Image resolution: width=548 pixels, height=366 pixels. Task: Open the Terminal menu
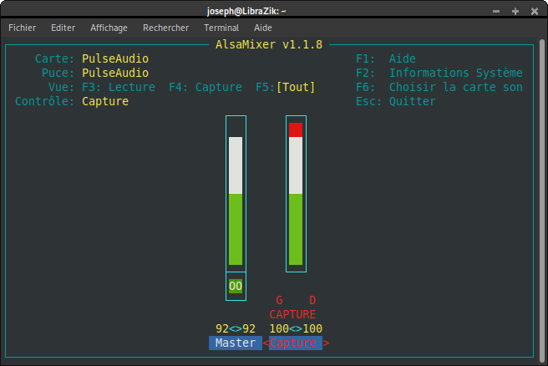coord(221,28)
